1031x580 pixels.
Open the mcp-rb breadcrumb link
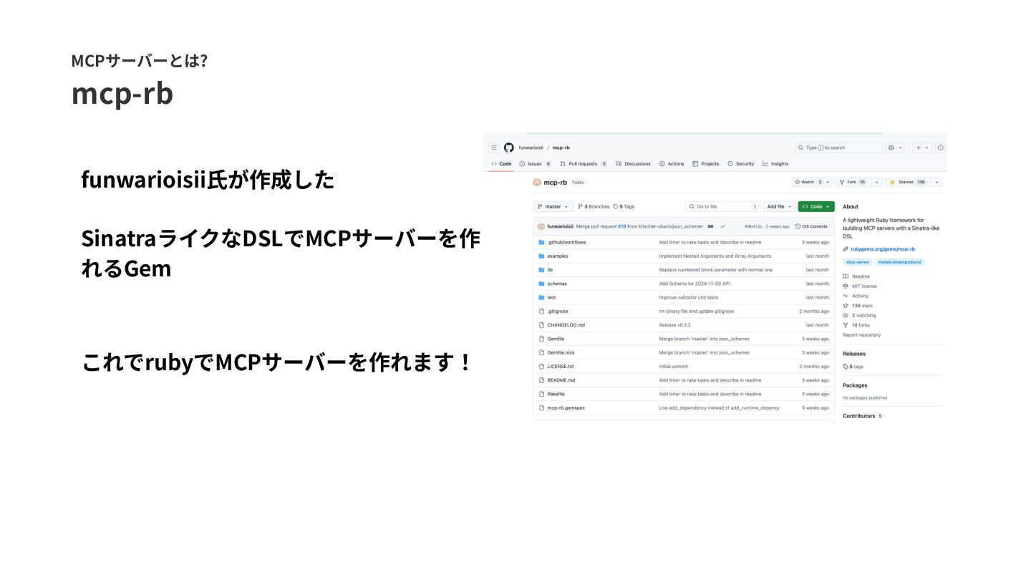click(x=561, y=148)
